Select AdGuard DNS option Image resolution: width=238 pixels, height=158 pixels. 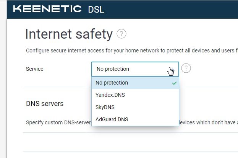point(112,119)
